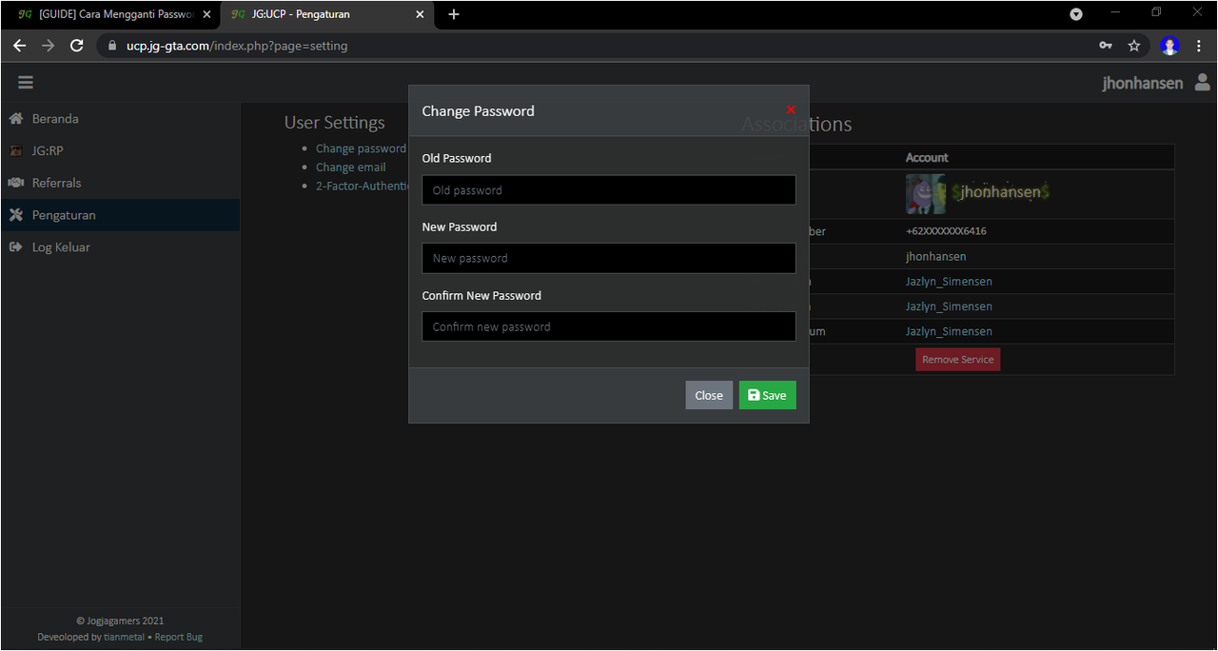
Task: Click the padlock site info icon
Action: (112, 46)
